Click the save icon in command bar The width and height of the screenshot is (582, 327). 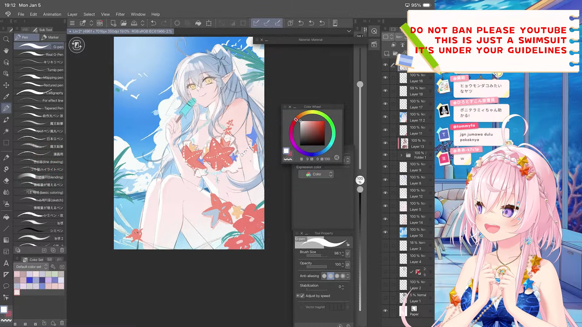[134, 23]
